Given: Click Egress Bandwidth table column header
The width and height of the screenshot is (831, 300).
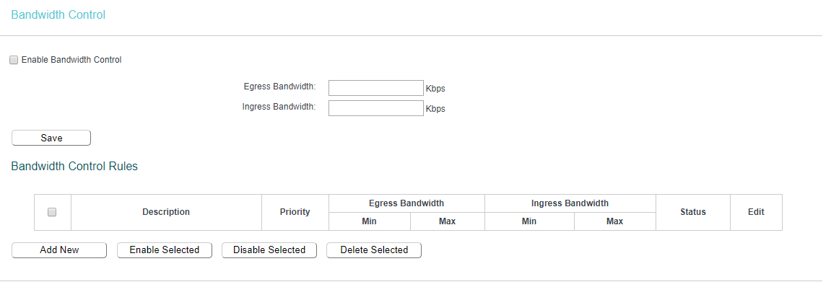Looking at the screenshot, I should coord(406,203).
